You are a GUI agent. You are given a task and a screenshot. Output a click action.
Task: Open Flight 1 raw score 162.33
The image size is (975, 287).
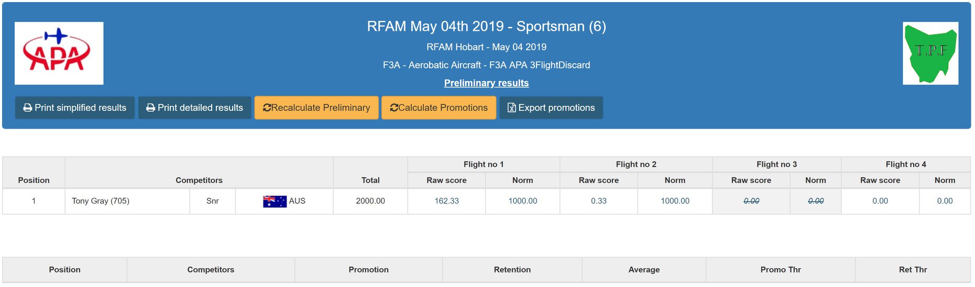click(446, 201)
